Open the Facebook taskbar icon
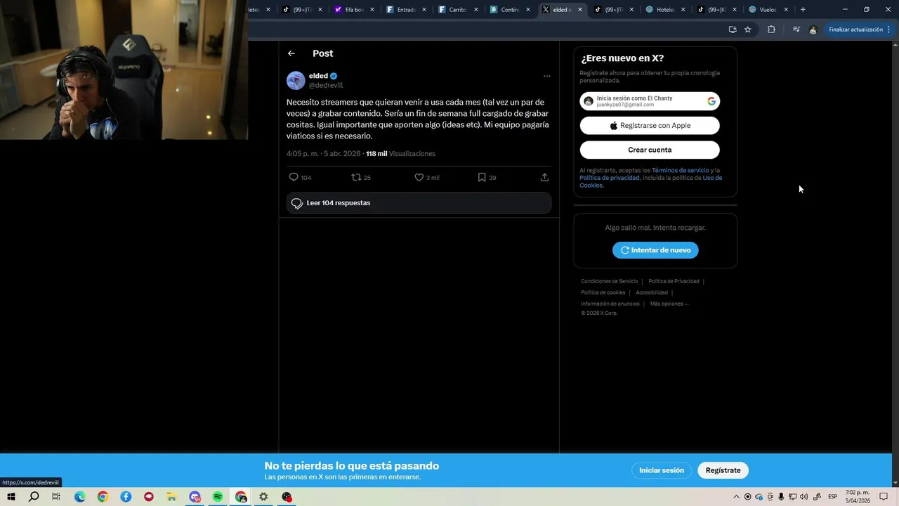The height and width of the screenshot is (506, 899). tap(126, 497)
